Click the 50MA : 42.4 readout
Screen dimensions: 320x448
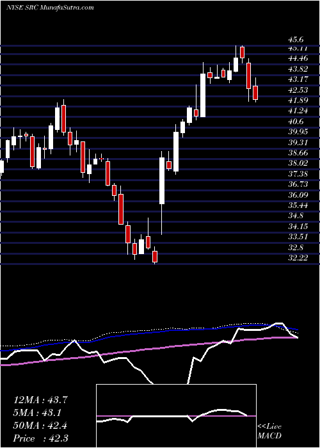[40, 426]
